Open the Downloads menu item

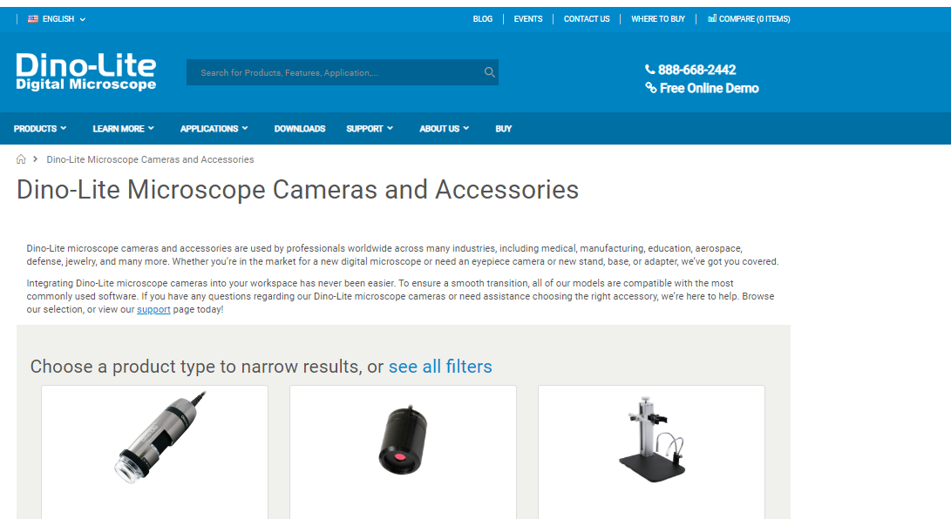(300, 128)
